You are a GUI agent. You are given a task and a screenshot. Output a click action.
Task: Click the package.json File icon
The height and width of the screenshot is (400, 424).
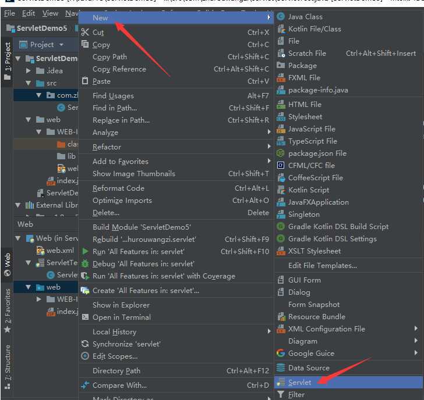pyautogui.click(x=280, y=153)
